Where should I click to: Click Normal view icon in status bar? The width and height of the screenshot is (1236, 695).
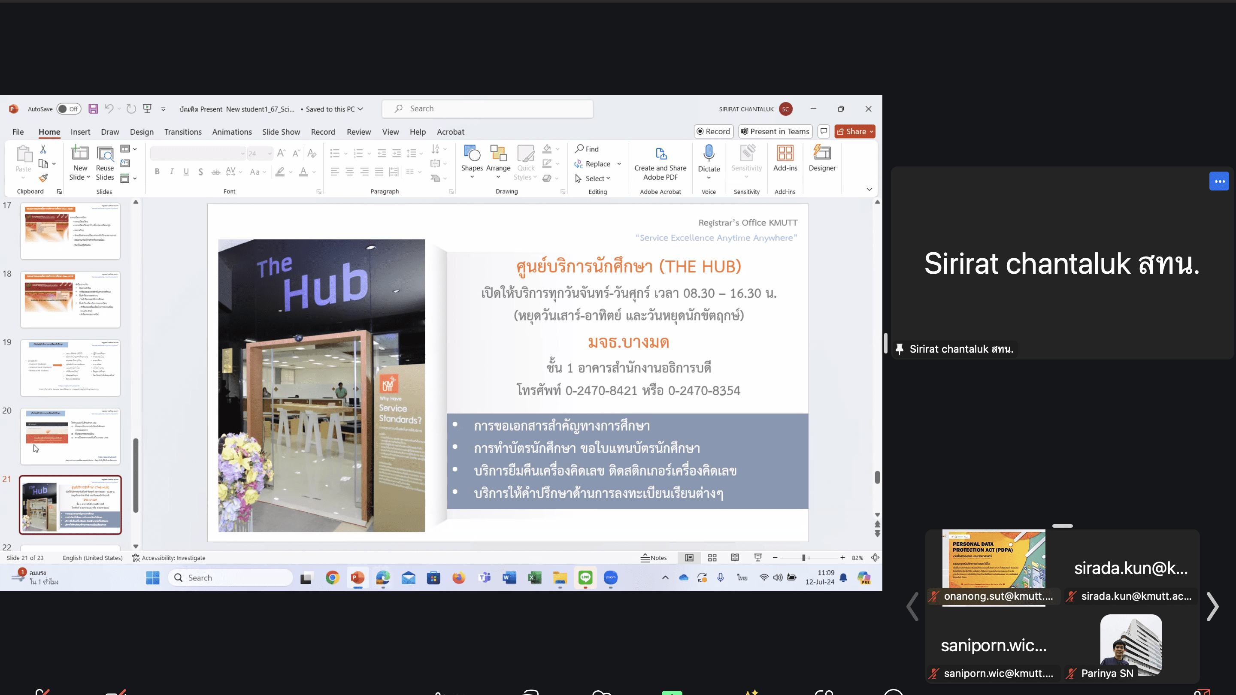pos(689,557)
